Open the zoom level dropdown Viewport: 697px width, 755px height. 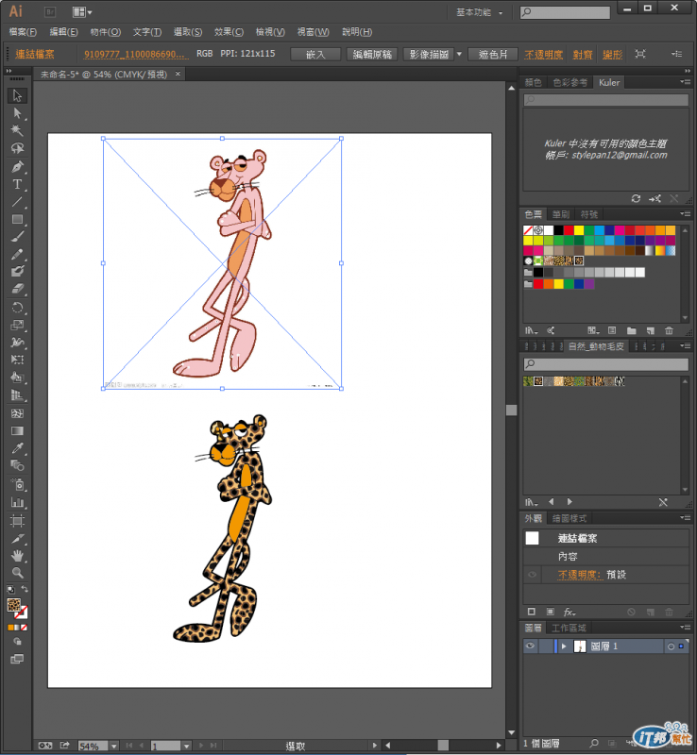click(x=113, y=746)
